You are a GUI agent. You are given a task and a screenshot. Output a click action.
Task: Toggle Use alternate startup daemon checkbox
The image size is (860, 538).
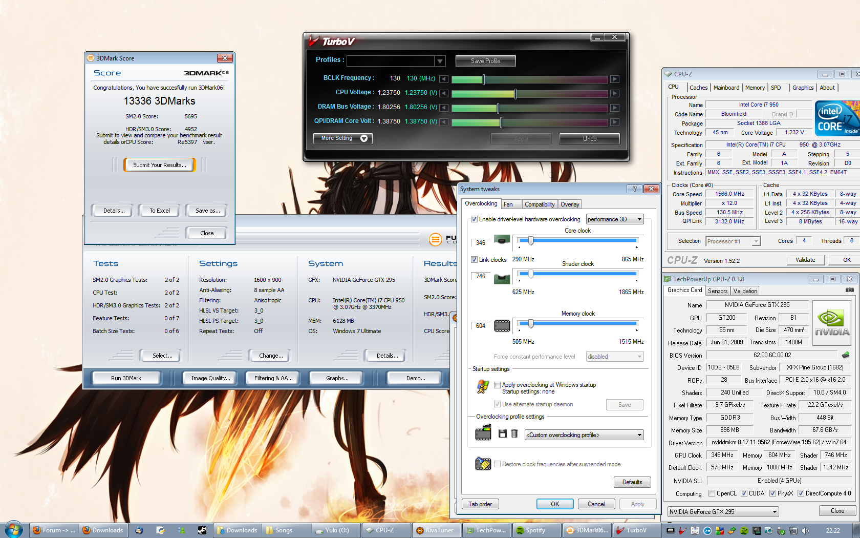pyautogui.click(x=497, y=404)
